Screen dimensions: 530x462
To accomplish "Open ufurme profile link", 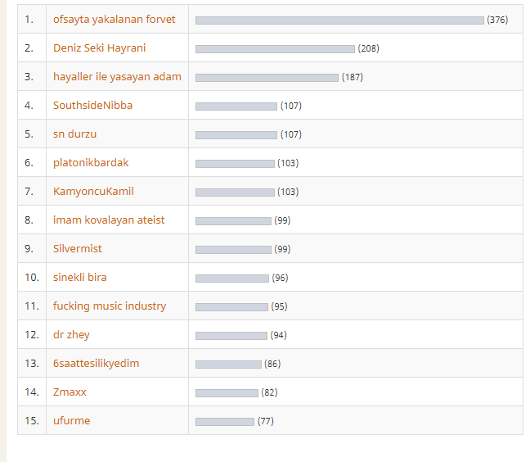I will pyautogui.click(x=72, y=421).
